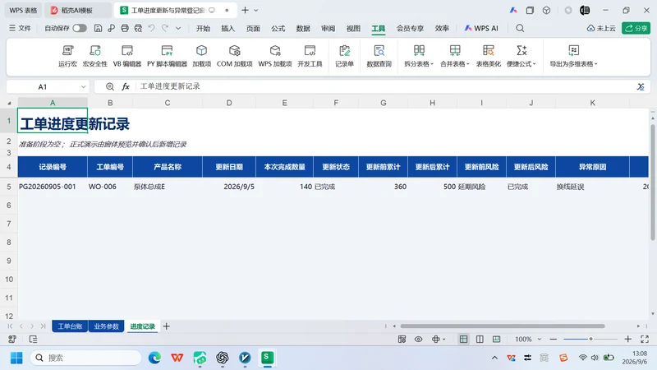Click the formula bar input field
Viewport: 657px width, 370px height.
[x=385, y=86]
